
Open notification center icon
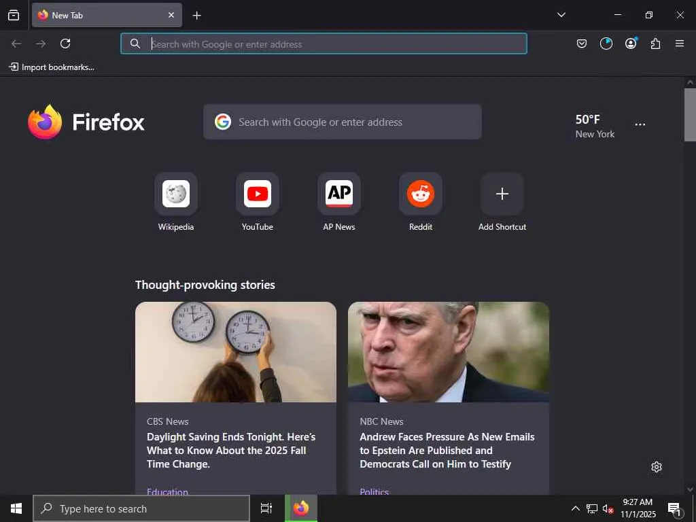point(675,509)
